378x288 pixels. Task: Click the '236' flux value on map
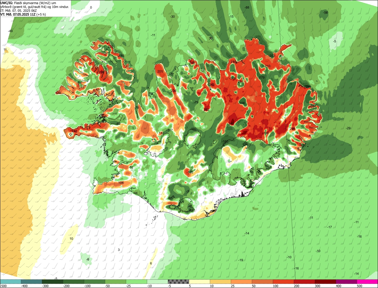[x=174, y=91]
